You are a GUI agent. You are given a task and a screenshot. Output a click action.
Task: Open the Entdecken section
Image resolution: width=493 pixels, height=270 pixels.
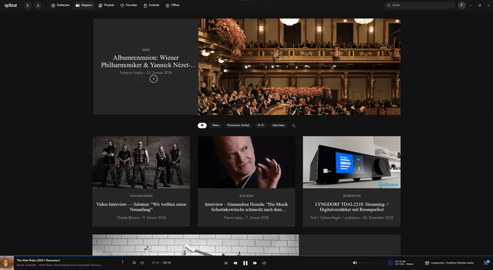tap(60, 5)
